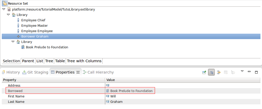Toggle the Show Categories button
The height and width of the screenshot is (109, 262).
[x=211, y=72]
